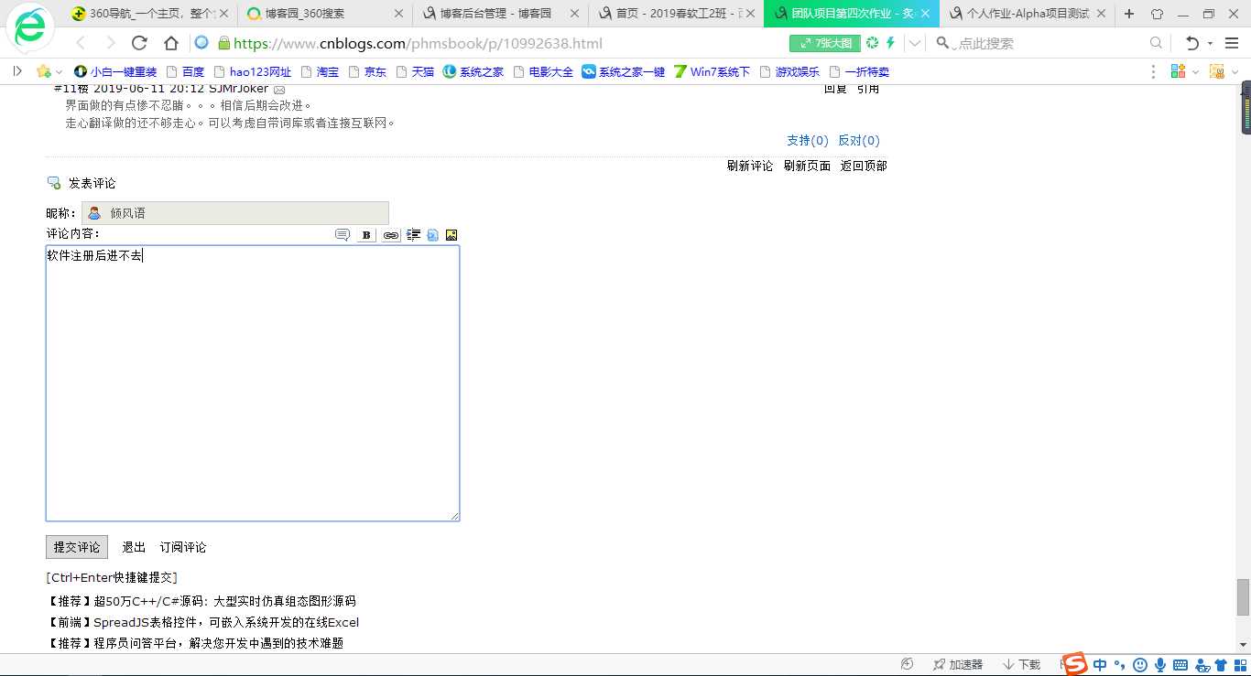Click 引用 on comment #11
The image size is (1251, 676).
[868, 89]
